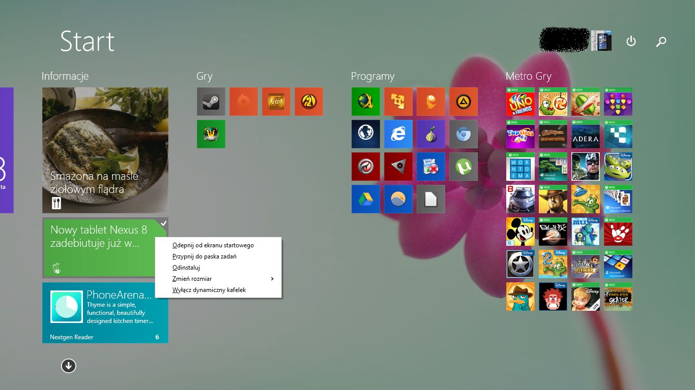
Task: Launch the Tor Browser onion tile
Action: pyautogui.click(x=431, y=134)
